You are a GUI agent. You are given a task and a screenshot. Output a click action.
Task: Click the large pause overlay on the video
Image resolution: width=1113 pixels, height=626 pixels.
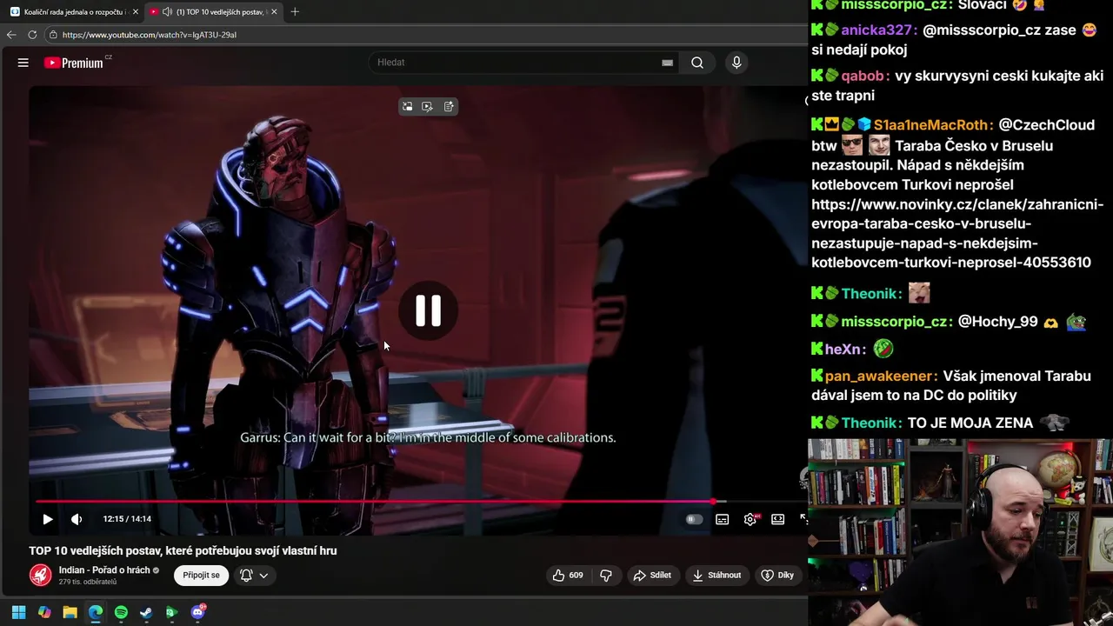tap(428, 310)
